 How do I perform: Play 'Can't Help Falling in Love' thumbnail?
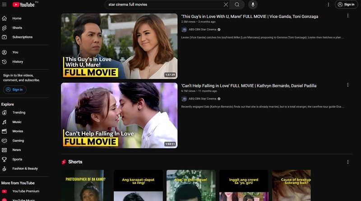119,116
